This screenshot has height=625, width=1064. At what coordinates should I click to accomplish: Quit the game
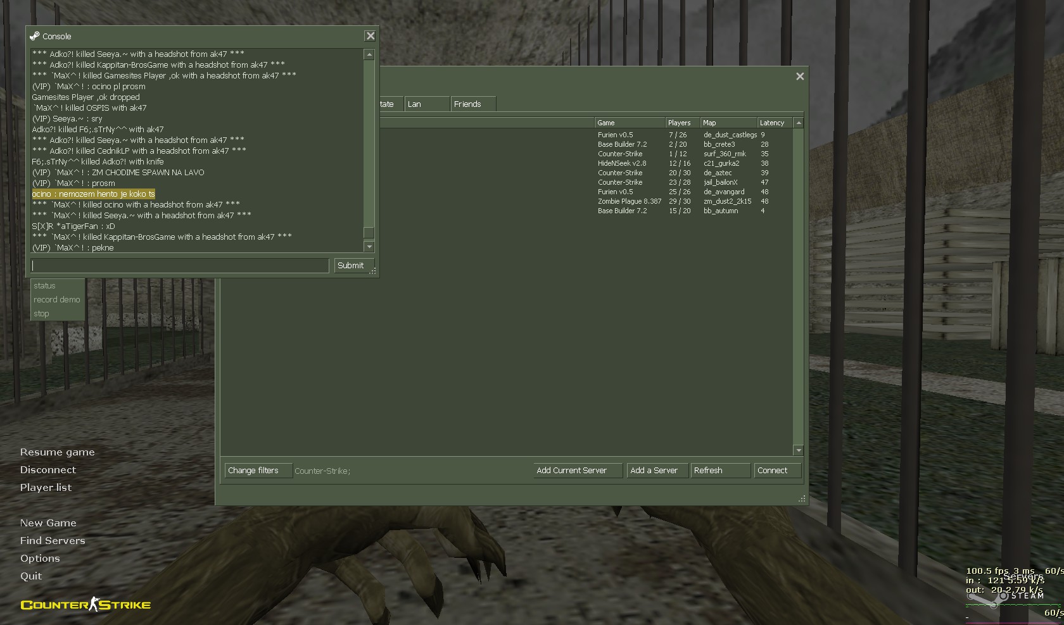point(31,576)
